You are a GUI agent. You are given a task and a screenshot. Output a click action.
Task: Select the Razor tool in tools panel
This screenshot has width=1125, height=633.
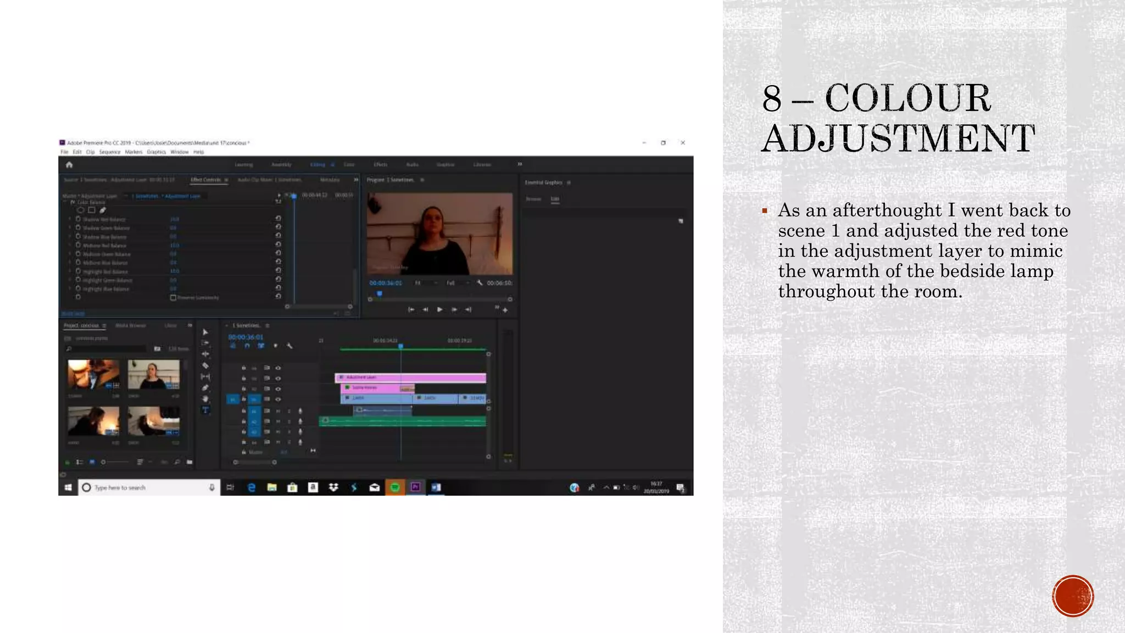[x=205, y=365]
